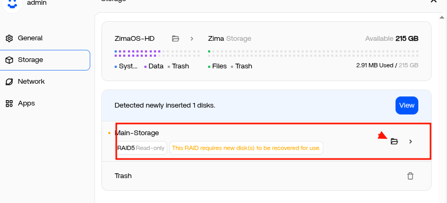The height and width of the screenshot is (203, 447).
Task: Expand Main-Storage details chevron
Action: (x=410, y=141)
